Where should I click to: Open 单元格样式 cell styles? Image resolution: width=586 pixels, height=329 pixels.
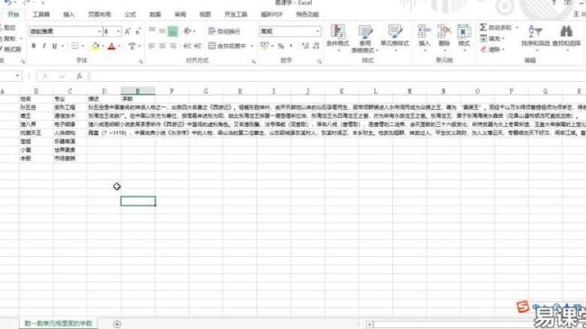pos(395,37)
